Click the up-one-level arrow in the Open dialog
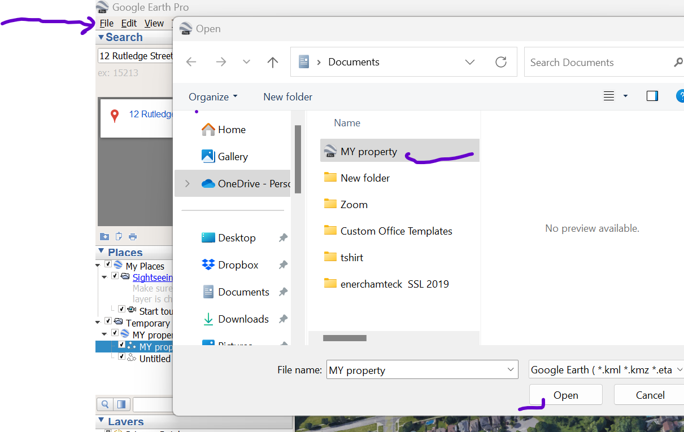684x432 pixels. (273, 62)
